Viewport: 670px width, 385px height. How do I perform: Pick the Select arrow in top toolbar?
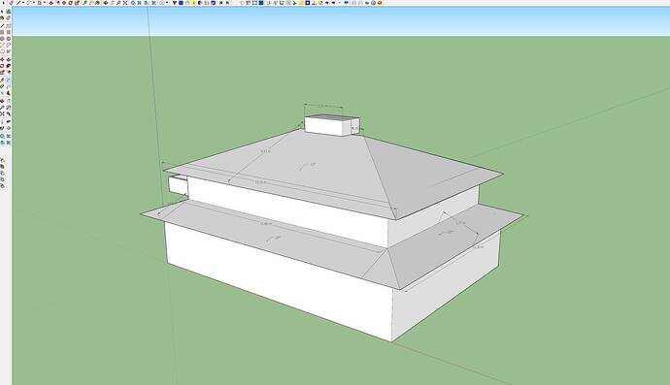pyautogui.click(x=4, y=3)
